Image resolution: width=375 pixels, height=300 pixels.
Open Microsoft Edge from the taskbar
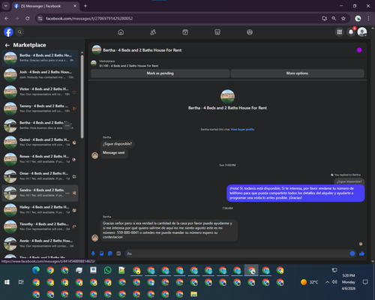coord(36,270)
